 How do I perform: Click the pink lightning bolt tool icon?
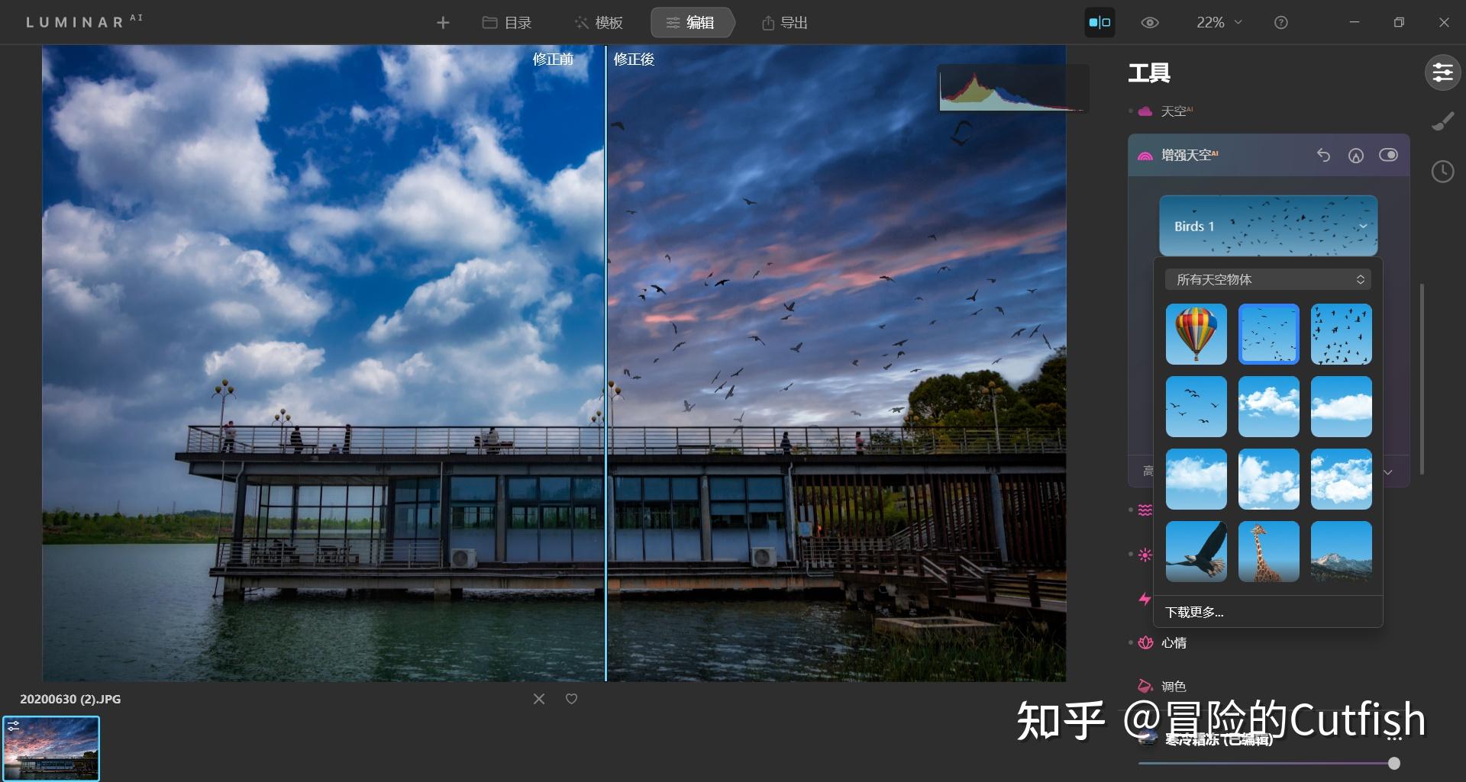(1145, 599)
